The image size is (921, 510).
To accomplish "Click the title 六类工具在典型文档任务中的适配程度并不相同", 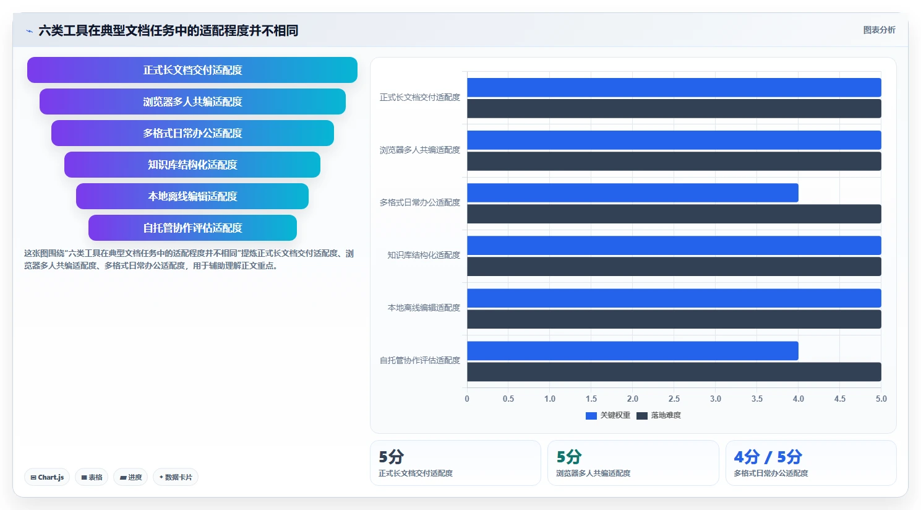I will coord(168,31).
